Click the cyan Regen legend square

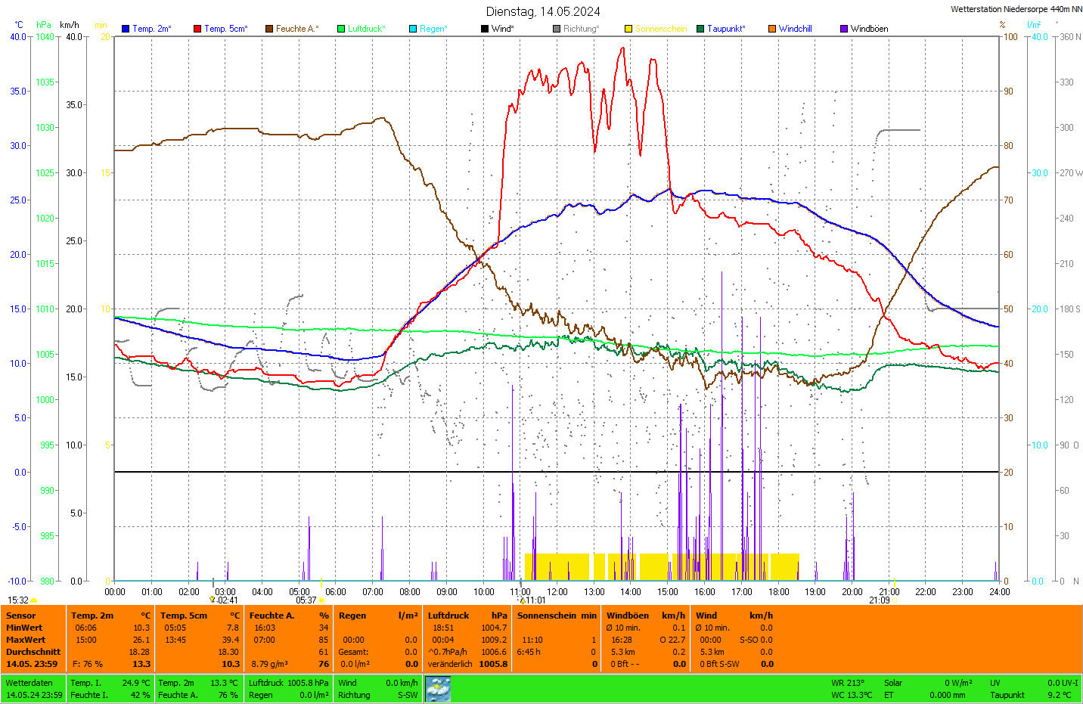tap(413, 29)
